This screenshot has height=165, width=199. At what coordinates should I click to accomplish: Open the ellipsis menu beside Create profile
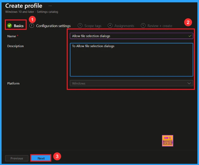50,6
